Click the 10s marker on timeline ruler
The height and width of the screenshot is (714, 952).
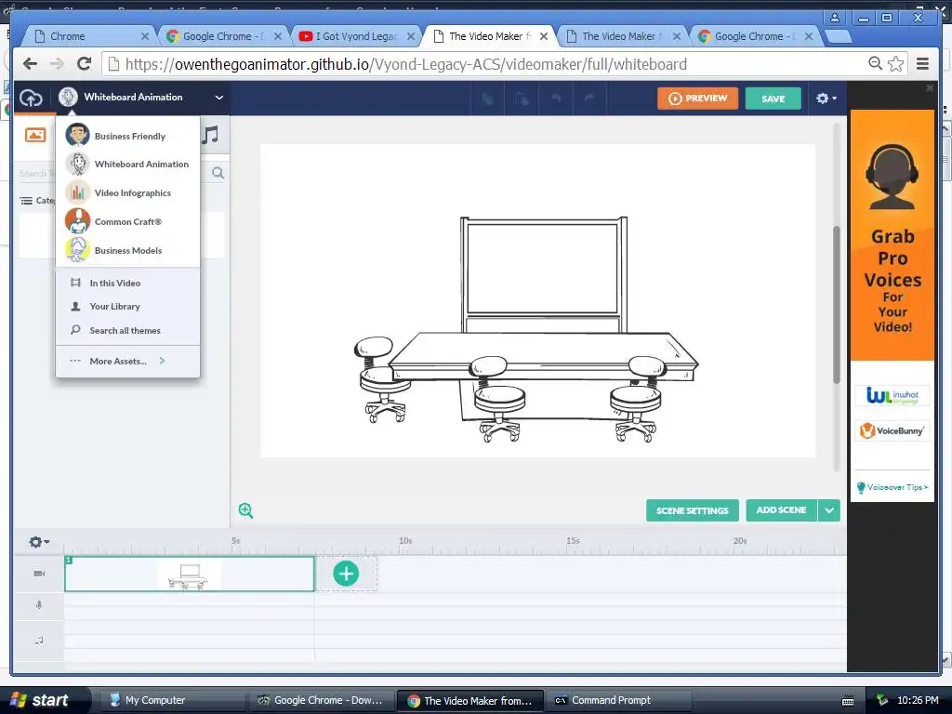point(405,540)
